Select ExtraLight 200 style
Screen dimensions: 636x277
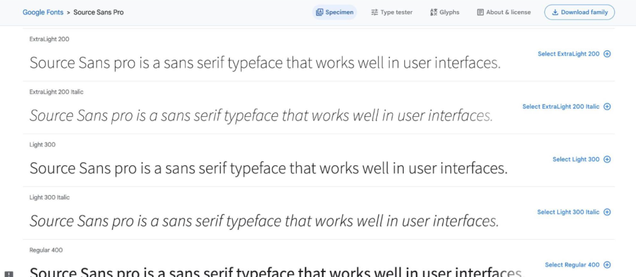pos(575,54)
